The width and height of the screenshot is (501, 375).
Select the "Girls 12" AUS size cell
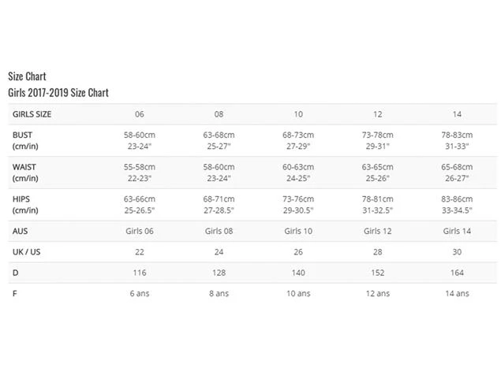click(377, 231)
